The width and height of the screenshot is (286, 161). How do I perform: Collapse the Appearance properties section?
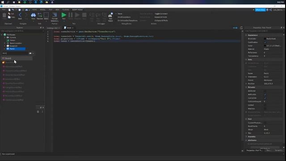click(246, 35)
